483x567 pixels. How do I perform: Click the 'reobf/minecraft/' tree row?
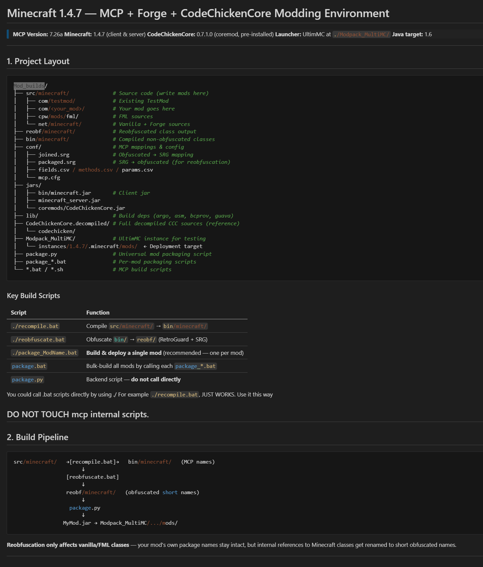click(51, 132)
